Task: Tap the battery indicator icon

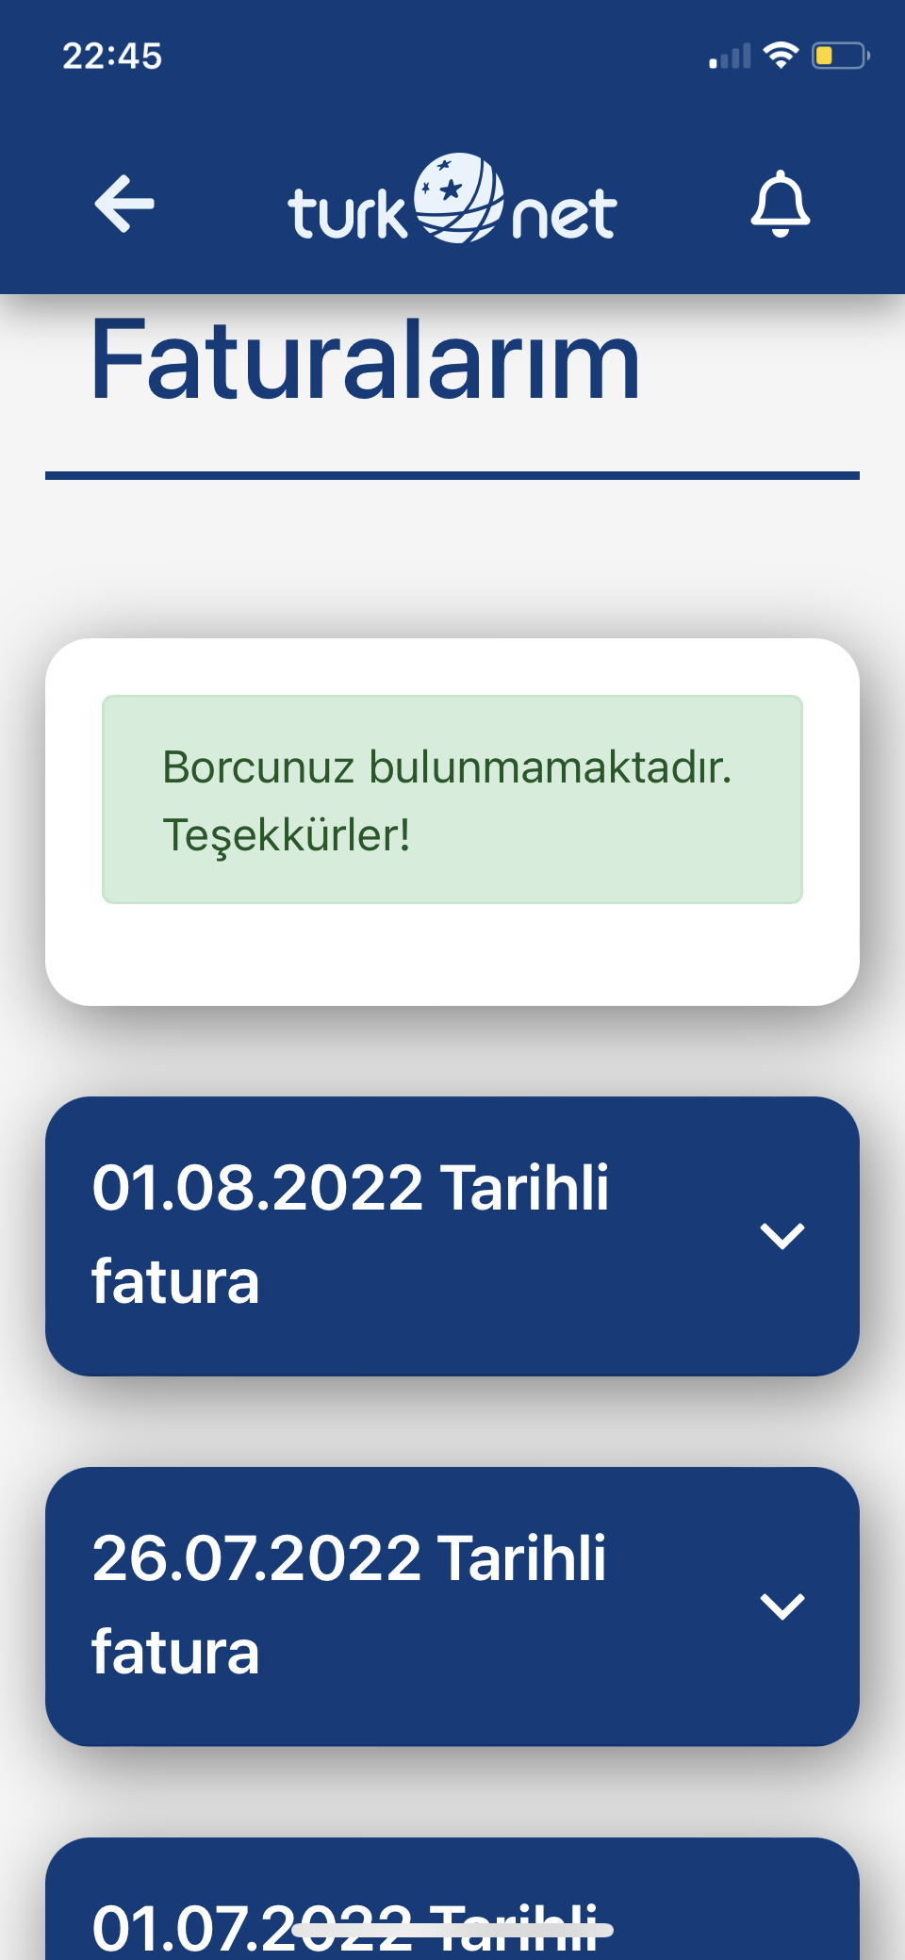Action: coord(840,56)
